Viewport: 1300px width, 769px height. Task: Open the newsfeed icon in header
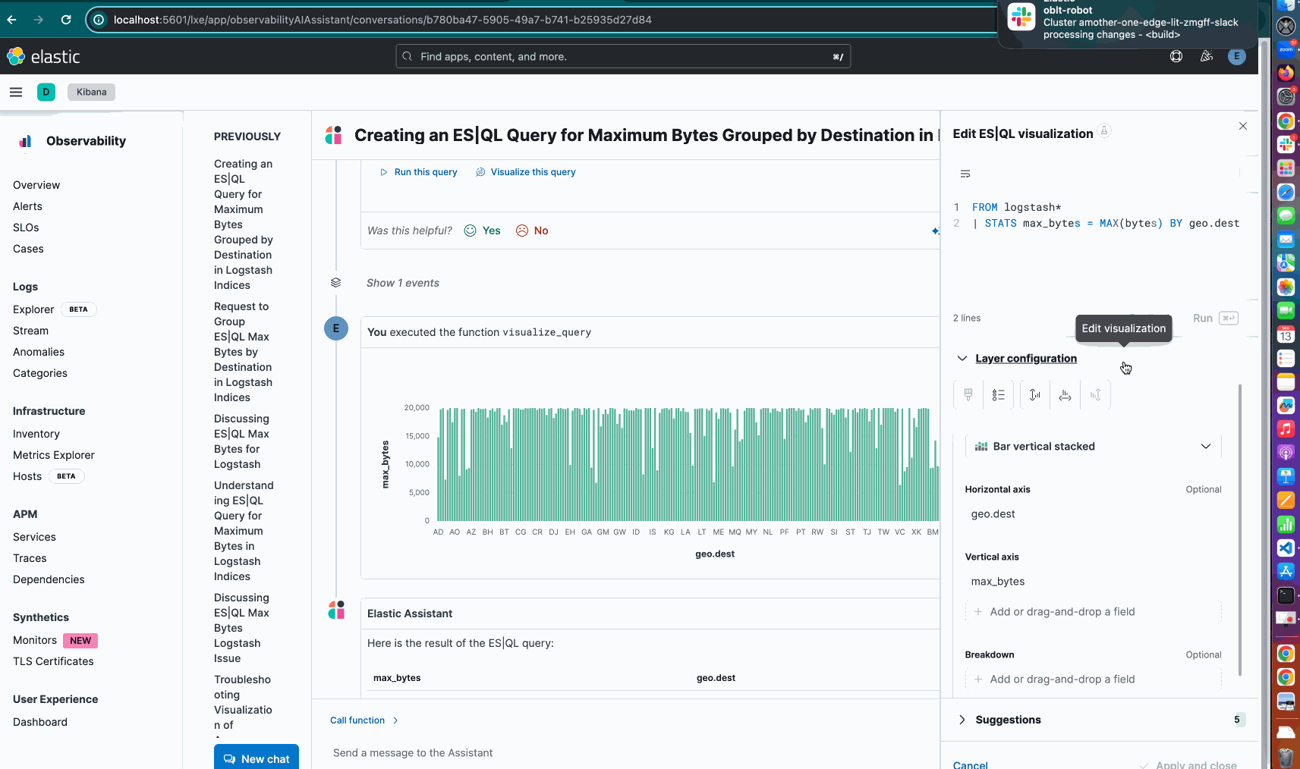(1207, 56)
